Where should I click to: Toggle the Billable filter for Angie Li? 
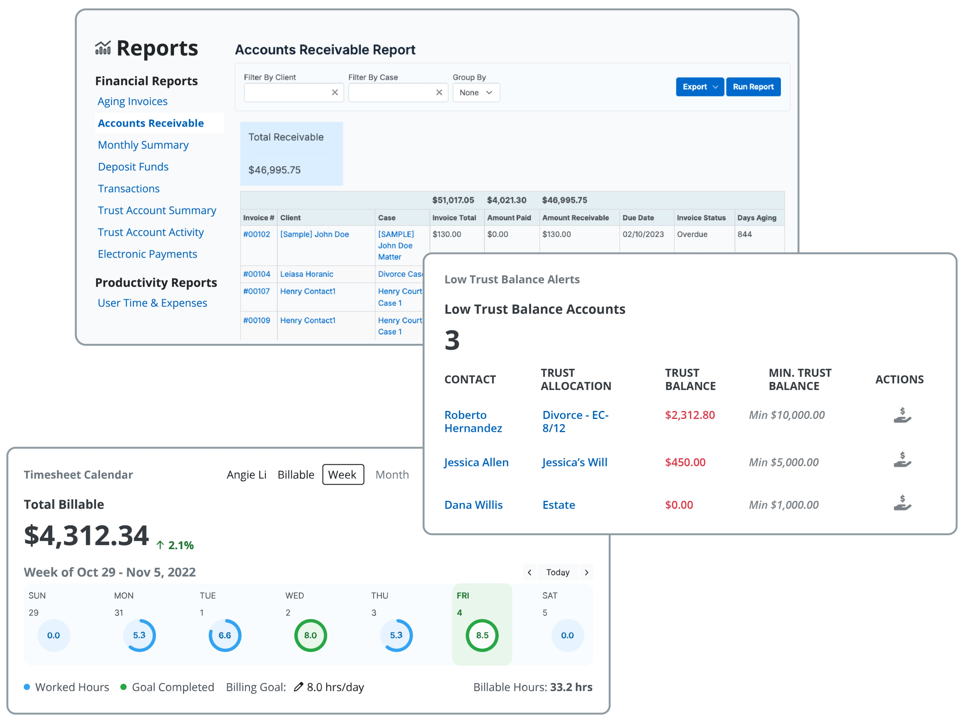296,475
